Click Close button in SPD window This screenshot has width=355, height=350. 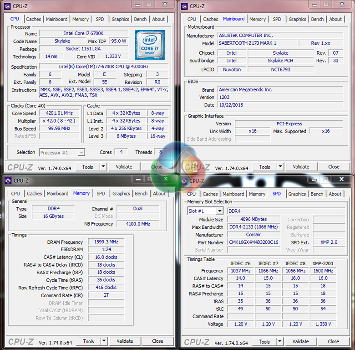pyautogui.click(x=333, y=341)
